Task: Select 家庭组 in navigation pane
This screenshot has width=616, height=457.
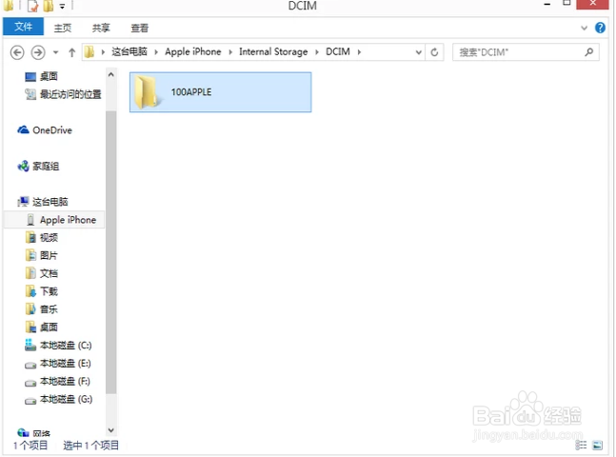Action: 46,167
